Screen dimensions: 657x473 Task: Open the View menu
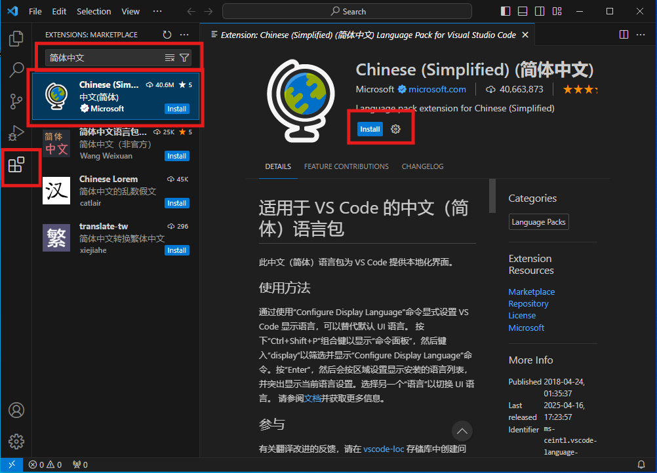[x=130, y=11]
